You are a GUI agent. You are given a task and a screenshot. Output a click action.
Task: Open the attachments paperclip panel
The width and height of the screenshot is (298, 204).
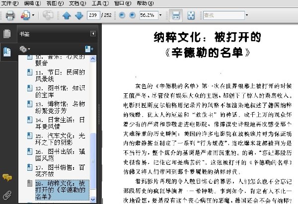point(7,195)
